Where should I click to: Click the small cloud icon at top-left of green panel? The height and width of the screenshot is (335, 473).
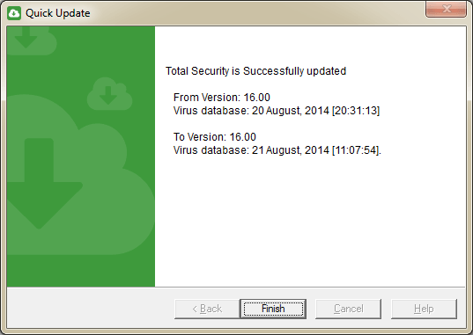32,40
